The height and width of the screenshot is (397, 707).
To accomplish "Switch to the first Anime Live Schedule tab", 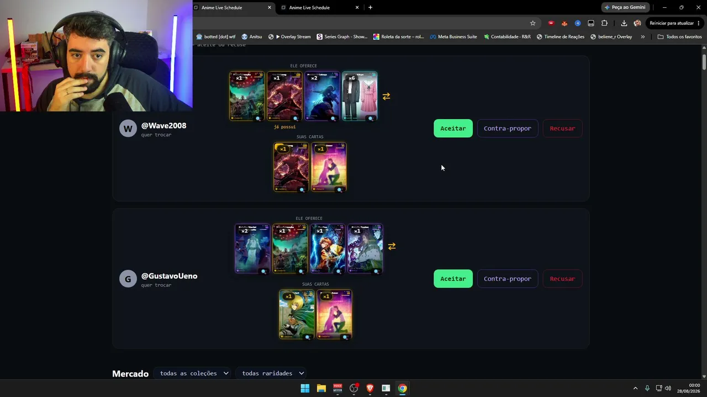I will pos(232,8).
